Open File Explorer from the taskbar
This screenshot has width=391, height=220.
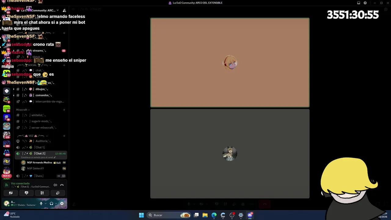(205, 215)
